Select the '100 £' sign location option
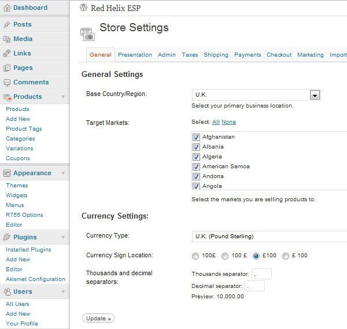The image size is (347, 329). 225,256
